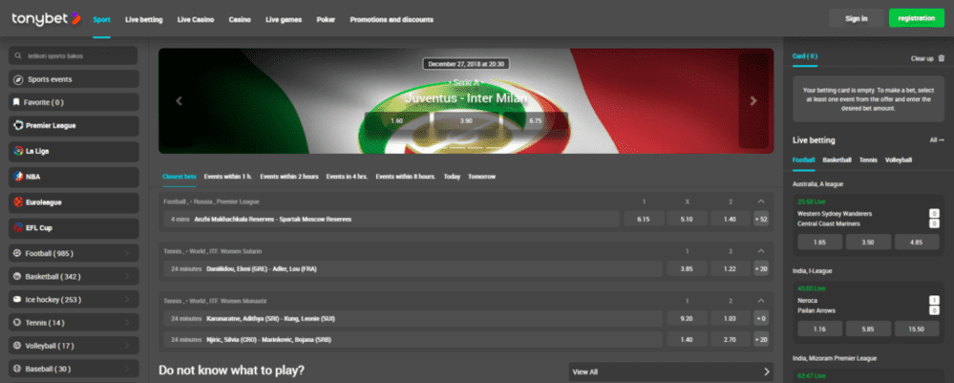Select Events within 1 h. filter
954x383 pixels.
[x=228, y=177]
